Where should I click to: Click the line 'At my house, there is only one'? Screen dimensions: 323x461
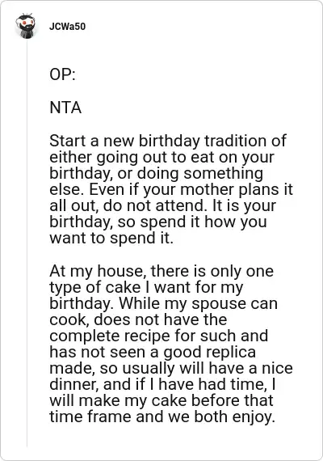(x=161, y=271)
